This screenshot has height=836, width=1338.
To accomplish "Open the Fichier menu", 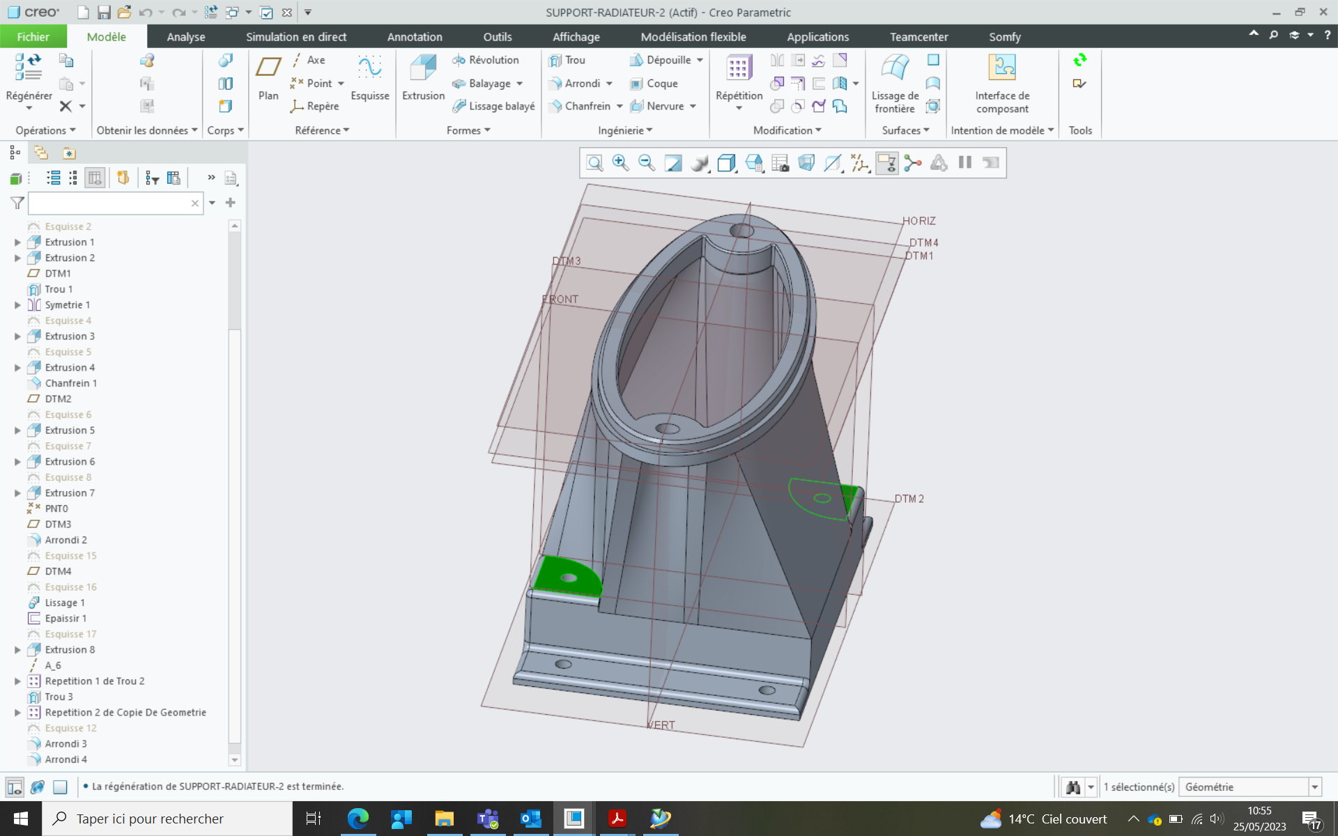I will coord(33,37).
